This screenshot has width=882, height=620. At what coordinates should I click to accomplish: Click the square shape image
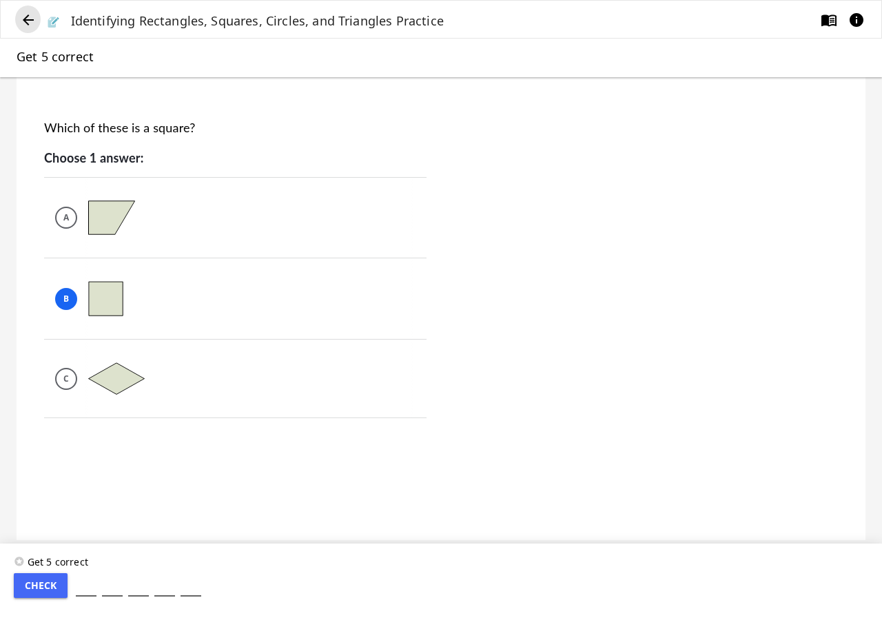tap(106, 299)
